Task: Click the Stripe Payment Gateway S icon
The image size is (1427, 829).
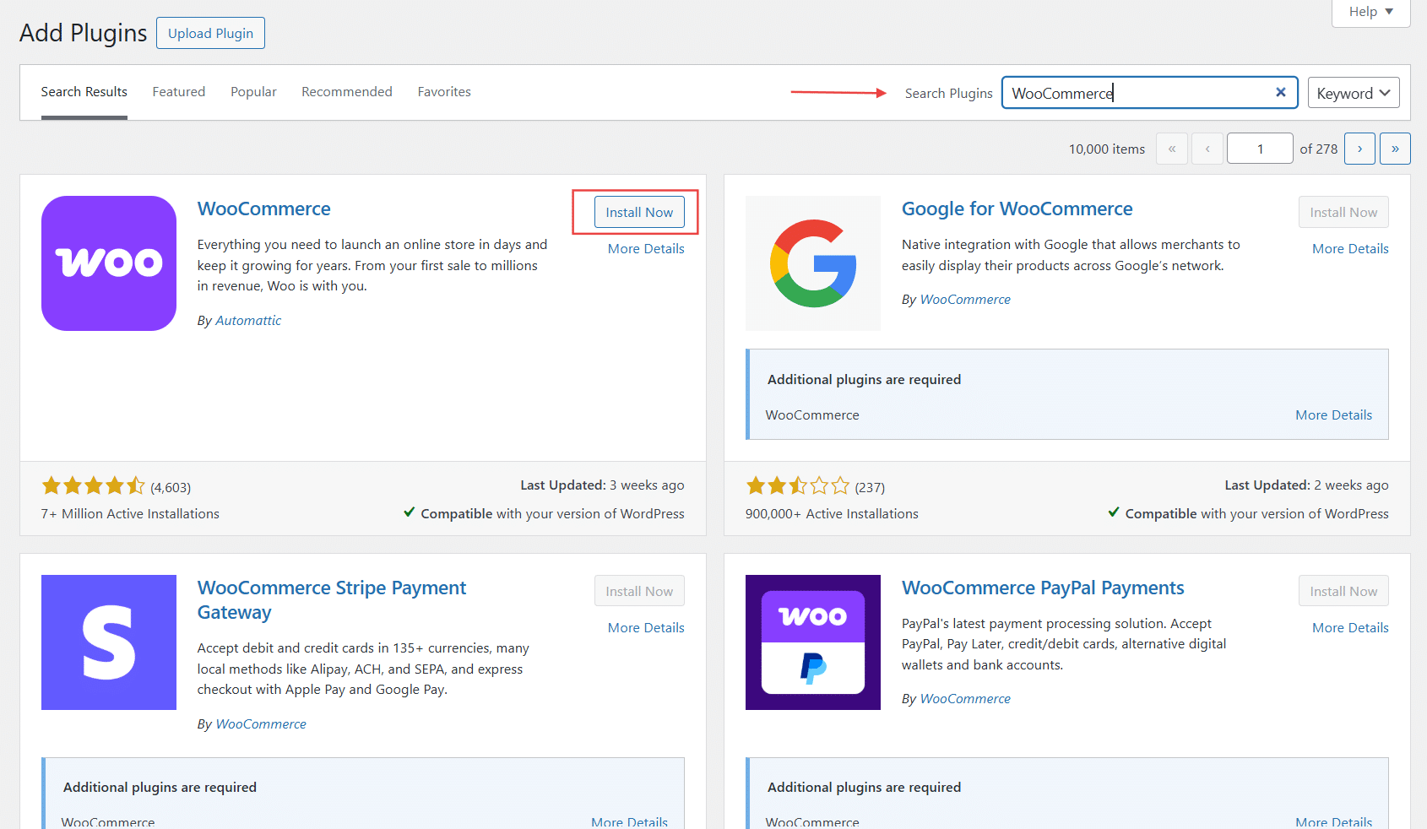Action: coord(109,642)
